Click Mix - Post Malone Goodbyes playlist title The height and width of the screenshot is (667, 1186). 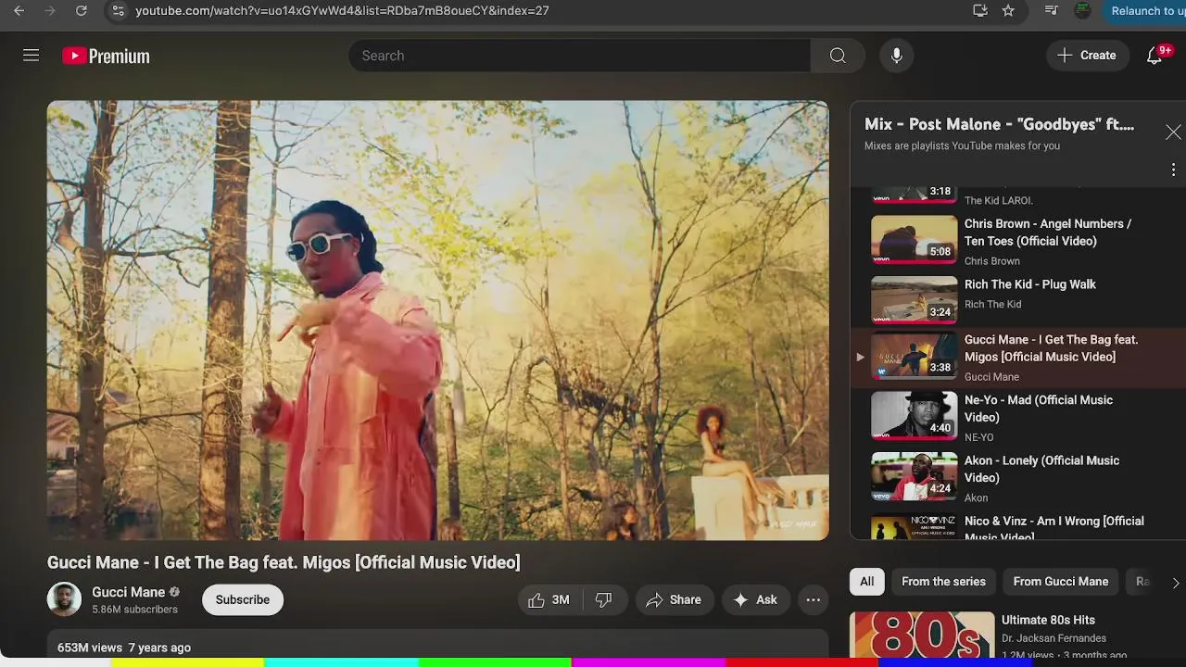click(x=999, y=124)
